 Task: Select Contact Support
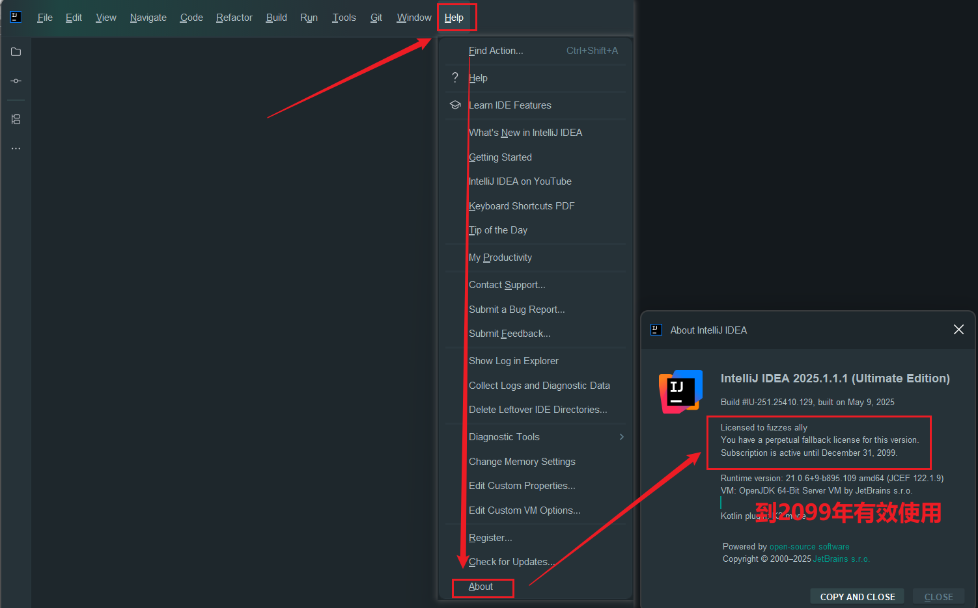pyautogui.click(x=535, y=285)
